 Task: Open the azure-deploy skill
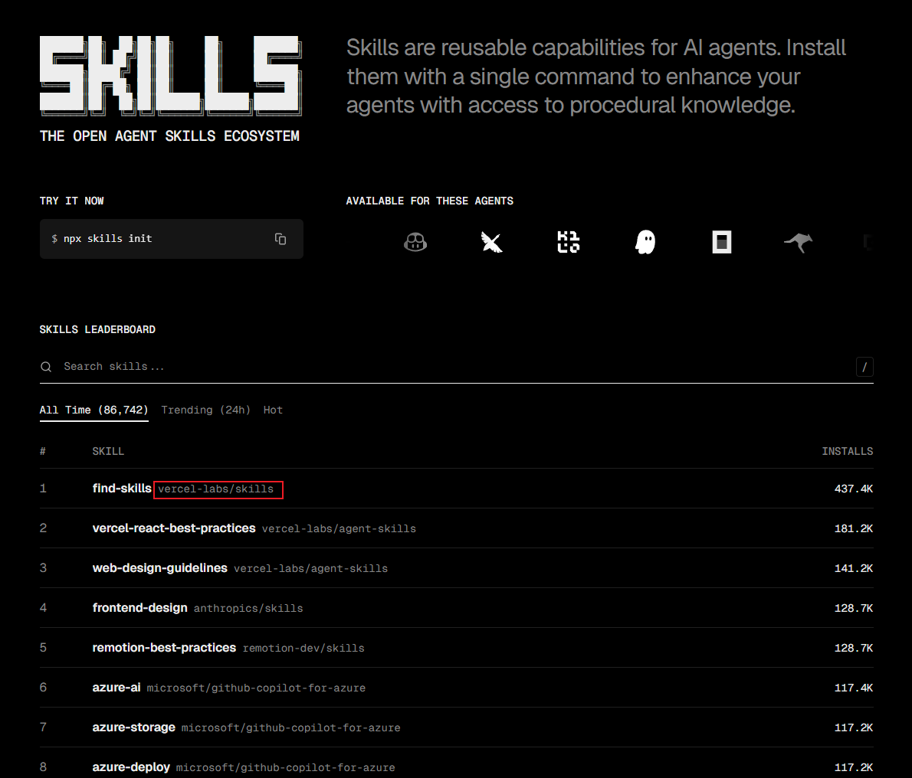[131, 767]
